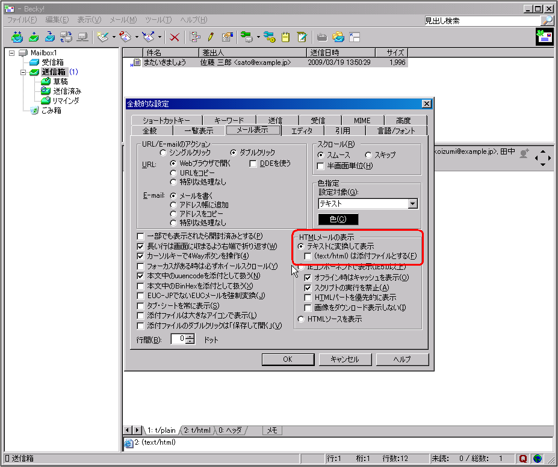
Task: Collapse the Mailbox1 tree node
Action: coord(12,53)
